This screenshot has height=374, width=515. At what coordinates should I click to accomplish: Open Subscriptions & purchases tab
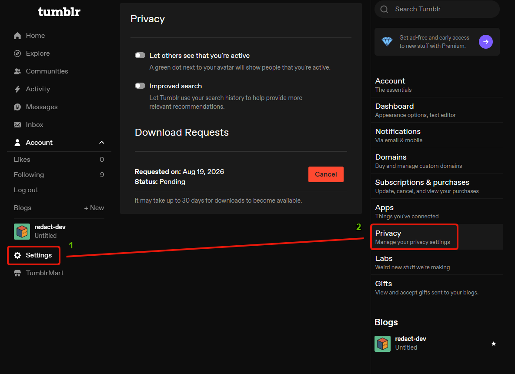pyautogui.click(x=437, y=186)
